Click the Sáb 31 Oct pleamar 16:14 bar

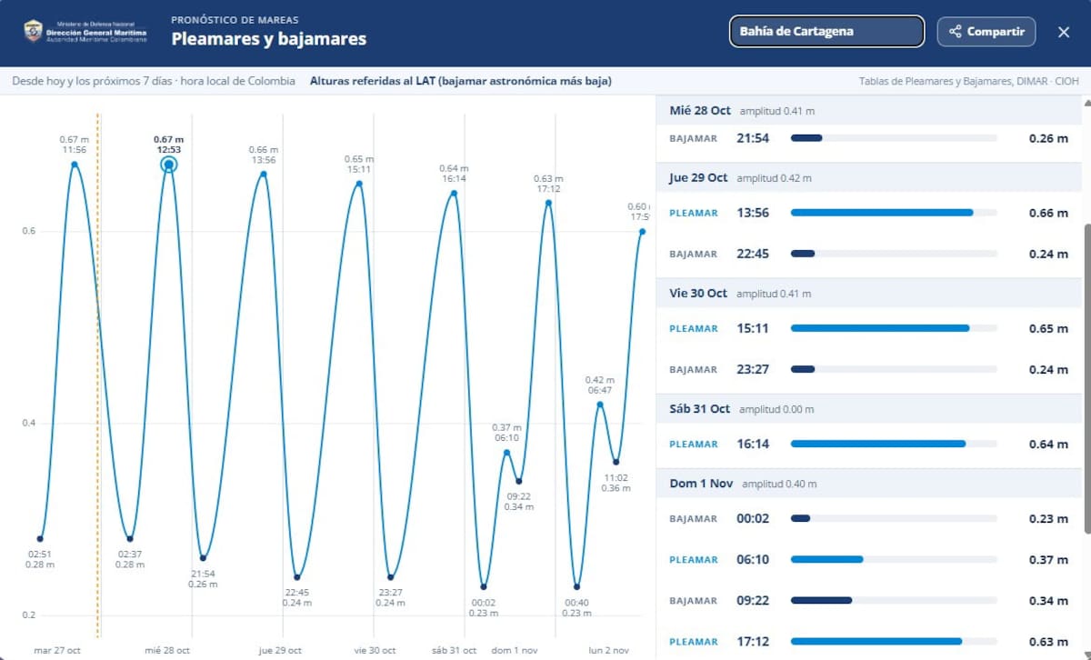pyautogui.click(x=894, y=445)
